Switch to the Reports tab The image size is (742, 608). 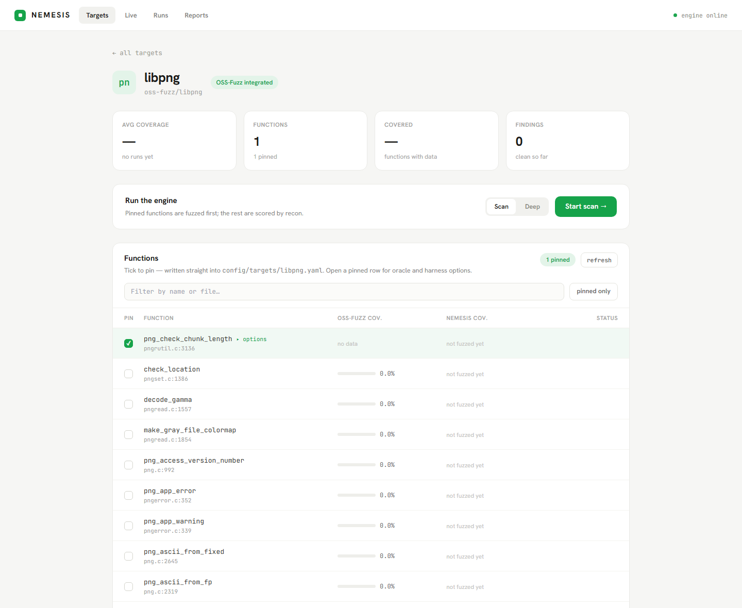196,15
